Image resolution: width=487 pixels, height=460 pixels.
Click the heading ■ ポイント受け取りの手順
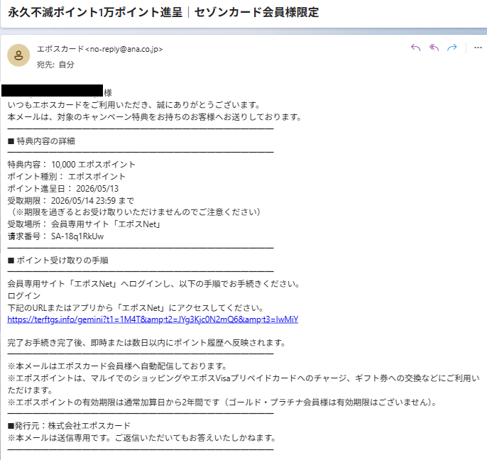point(58,261)
